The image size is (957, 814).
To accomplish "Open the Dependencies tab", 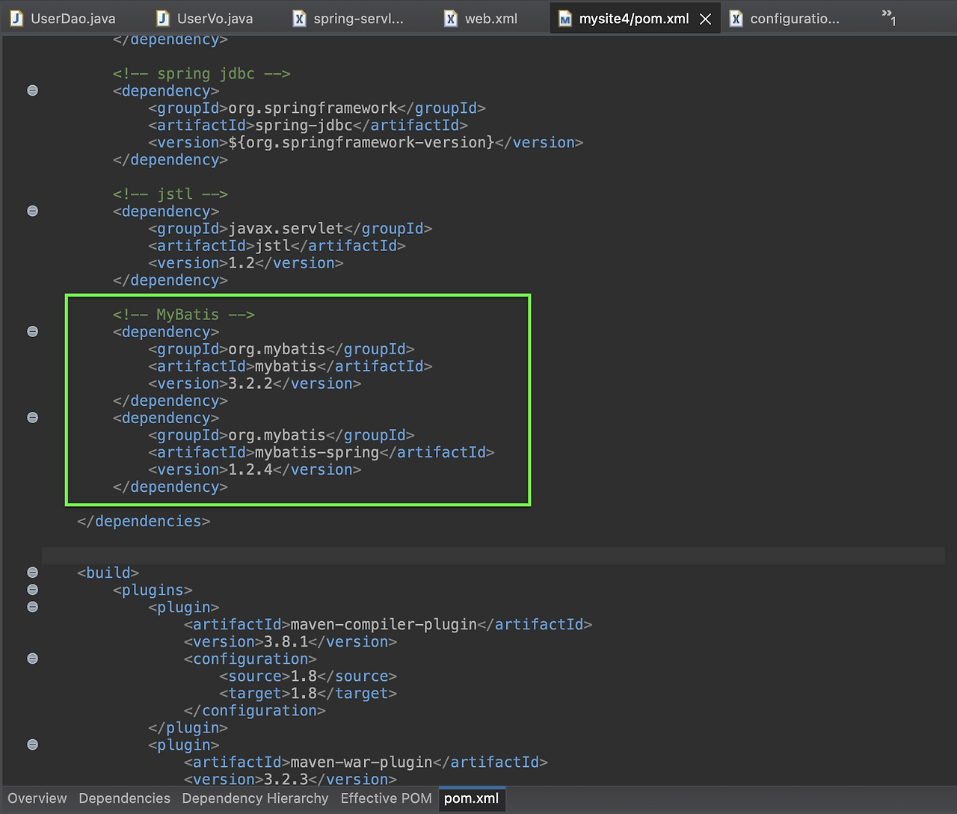I will click(124, 798).
